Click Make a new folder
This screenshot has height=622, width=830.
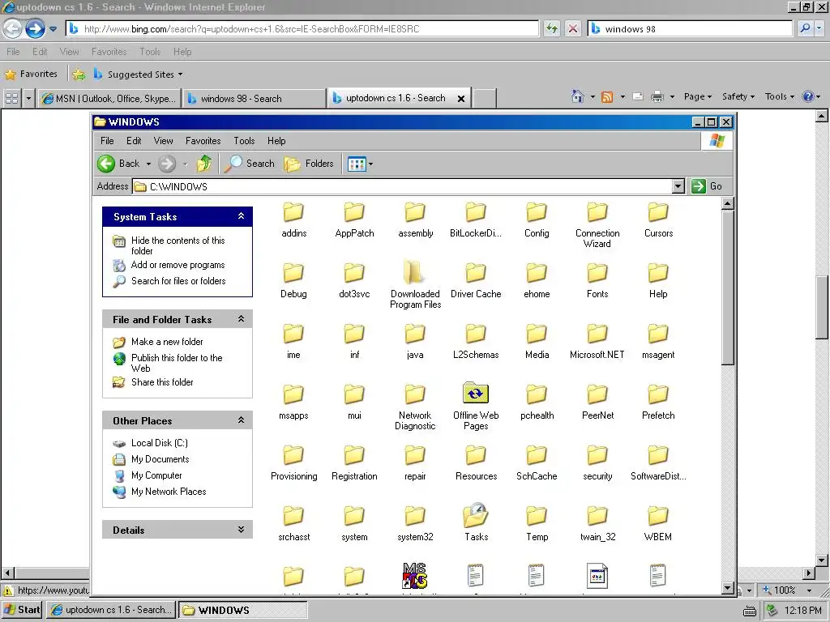[x=167, y=342]
